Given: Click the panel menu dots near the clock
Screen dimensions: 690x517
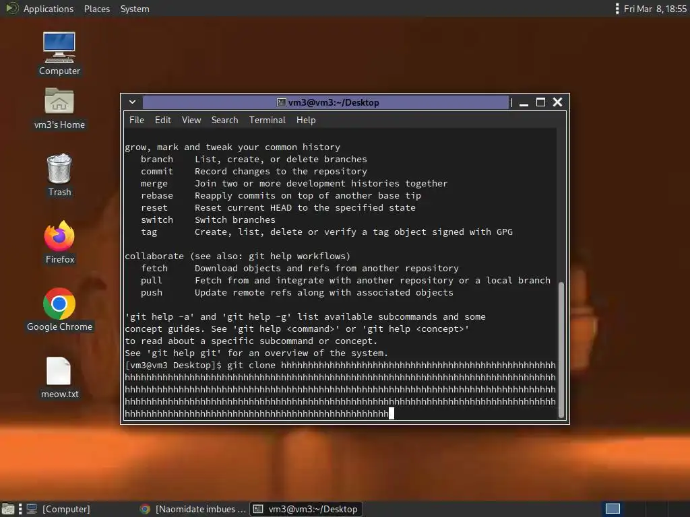Looking at the screenshot, I should [617, 9].
